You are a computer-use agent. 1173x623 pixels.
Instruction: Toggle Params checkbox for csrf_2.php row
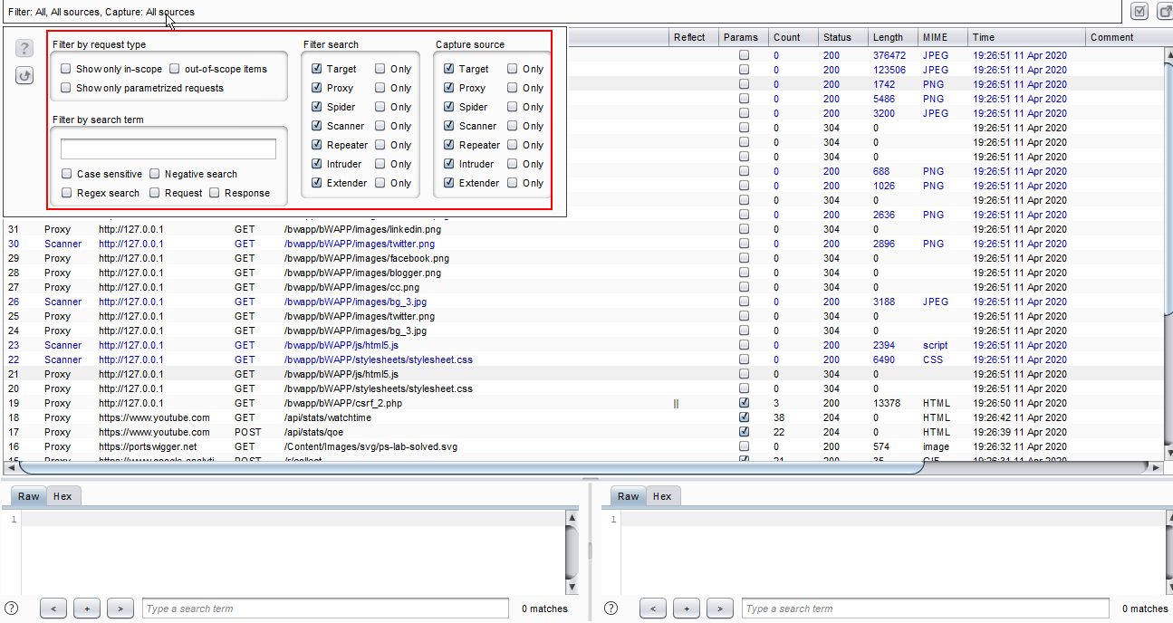point(744,403)
